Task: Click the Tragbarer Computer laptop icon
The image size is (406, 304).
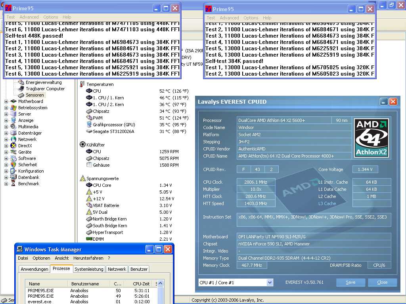Action: (x=21, y=89)
